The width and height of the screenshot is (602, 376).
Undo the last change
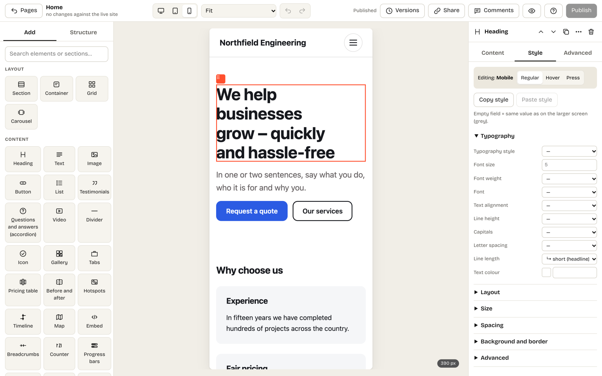288,11
